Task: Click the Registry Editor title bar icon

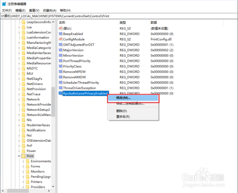Action: (x=4, y=4)
